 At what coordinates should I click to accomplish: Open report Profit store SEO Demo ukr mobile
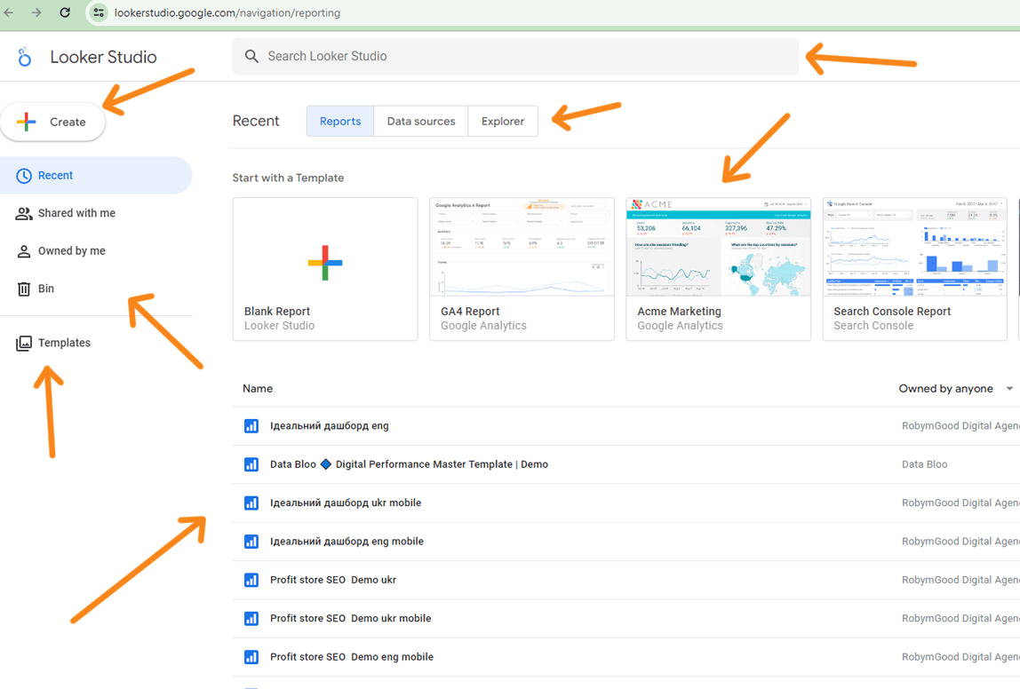point(351,619)
